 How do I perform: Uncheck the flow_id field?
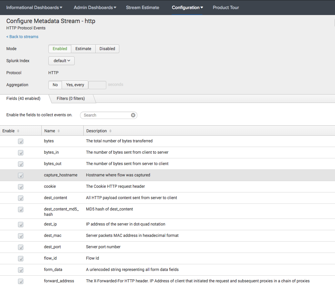pyautogui.click(x=21, y=259)
